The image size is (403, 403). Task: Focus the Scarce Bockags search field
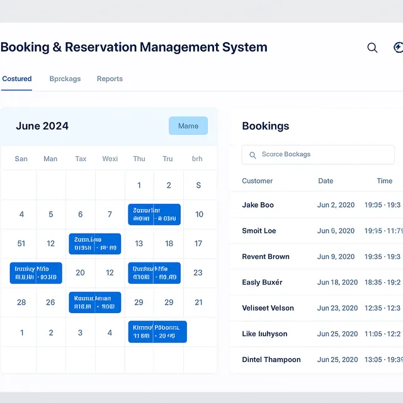pyautogui.click(x=318, y=154)
